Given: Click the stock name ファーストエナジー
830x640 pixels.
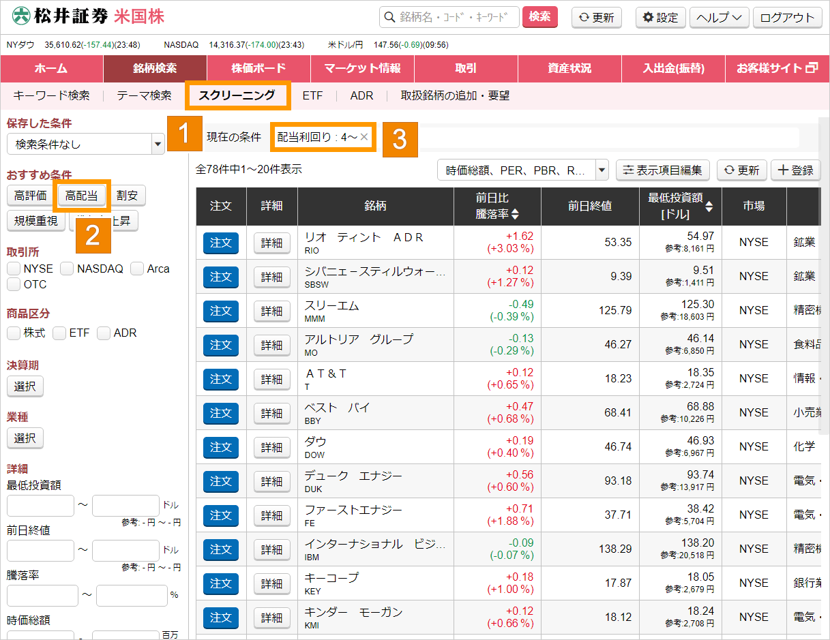Looking at the screenshot, I should (353, 510).
